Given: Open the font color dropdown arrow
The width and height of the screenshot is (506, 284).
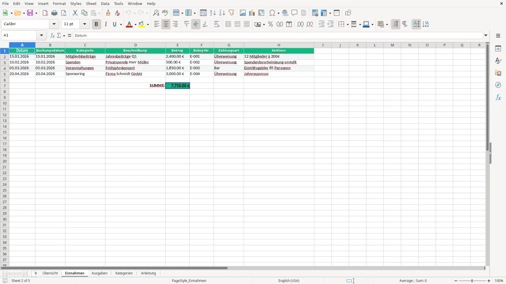Looking at the screenshot, I should pos(135,25).
